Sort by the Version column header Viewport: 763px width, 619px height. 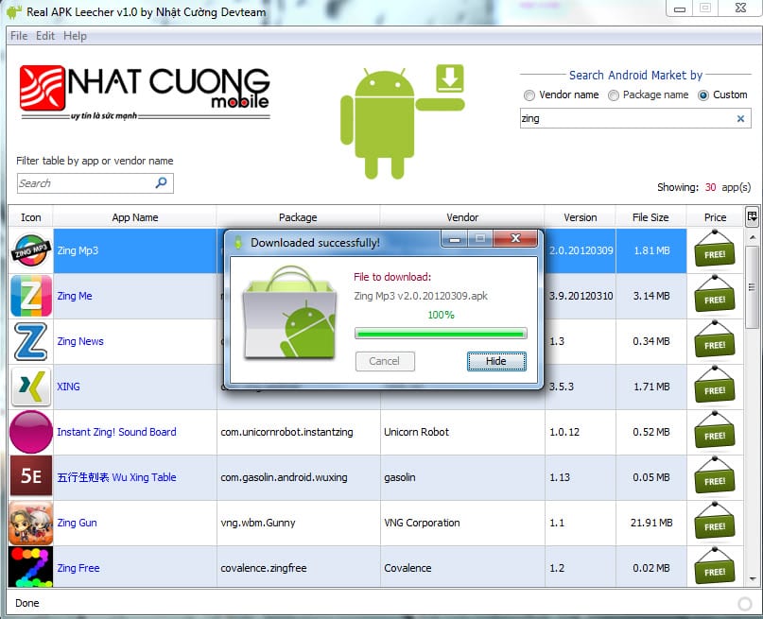pyautogui.click(x=580, y=216)
